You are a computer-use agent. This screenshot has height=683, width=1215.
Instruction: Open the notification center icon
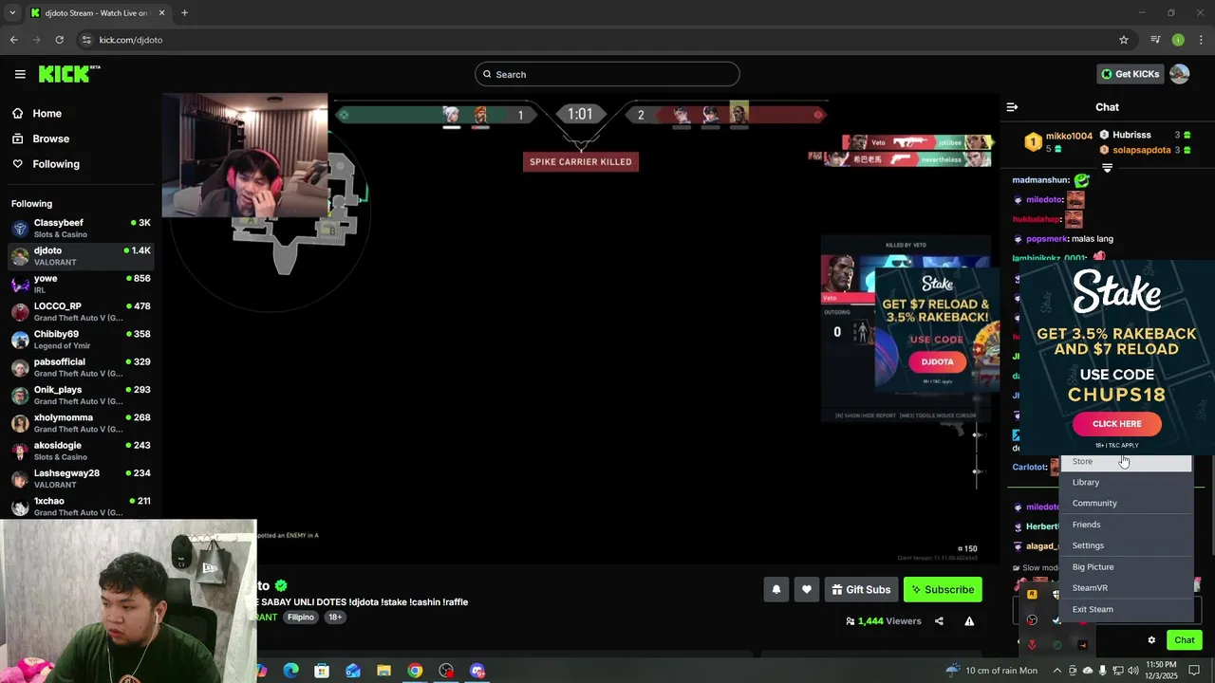[x=1195, y=671]
